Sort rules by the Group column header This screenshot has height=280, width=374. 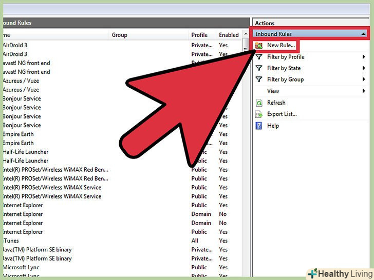(x=148, y=35)
